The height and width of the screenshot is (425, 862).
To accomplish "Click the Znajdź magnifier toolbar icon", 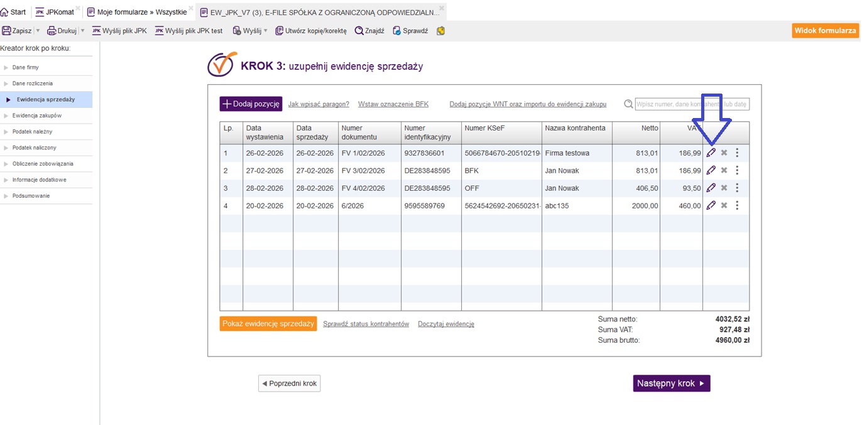I will pyautogui.click(x=359, y=31).
